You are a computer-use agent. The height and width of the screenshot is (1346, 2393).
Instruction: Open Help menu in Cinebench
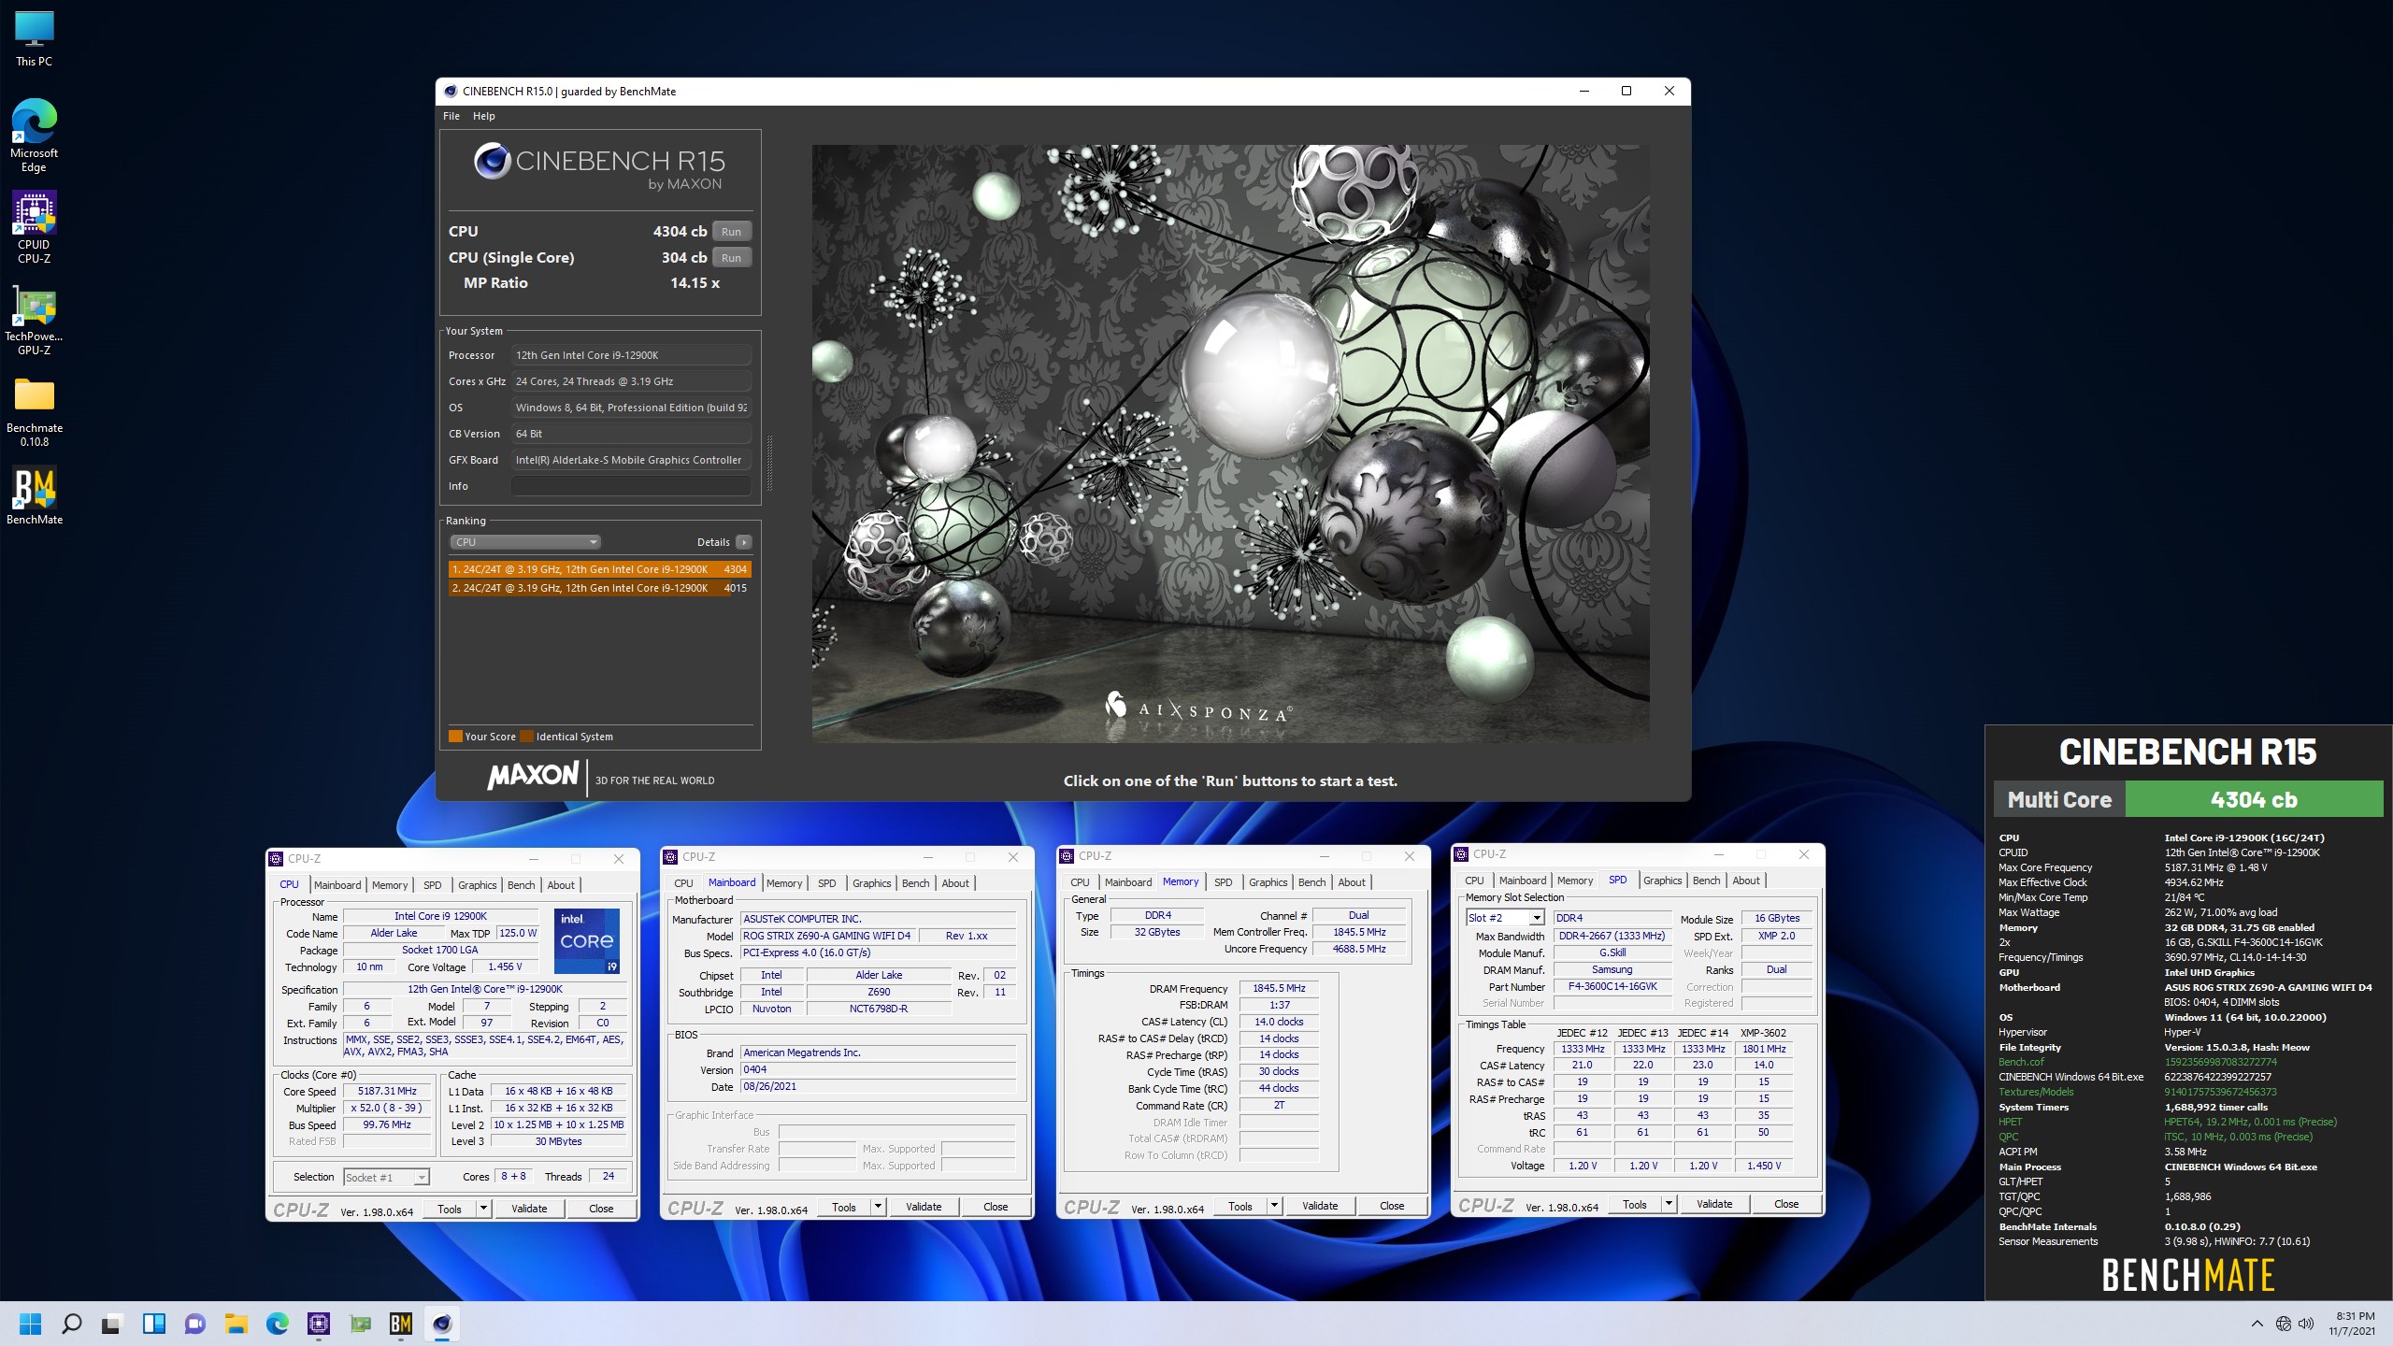tap(483, 116)
